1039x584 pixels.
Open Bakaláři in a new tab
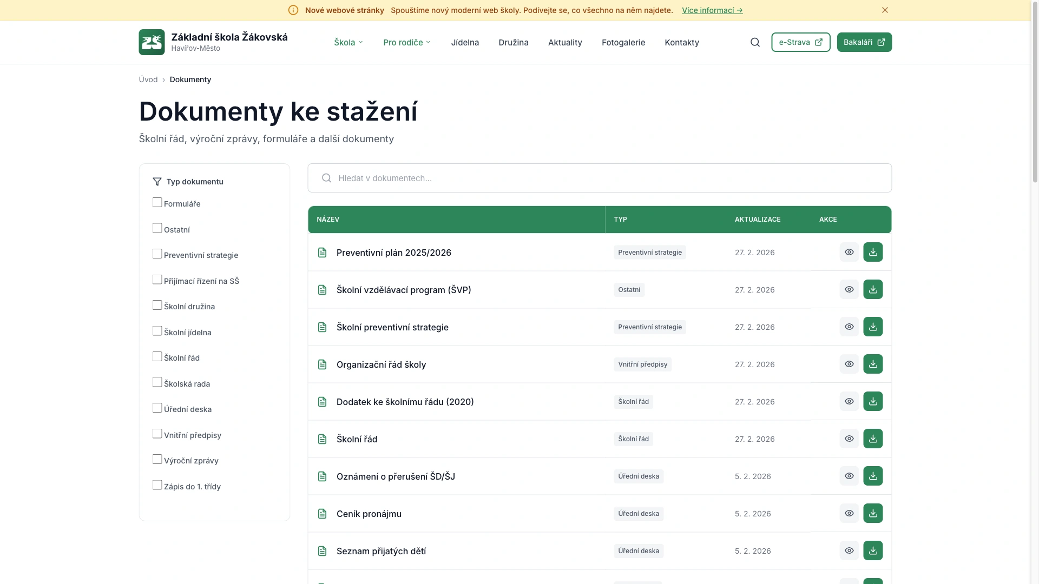(864, 42)
